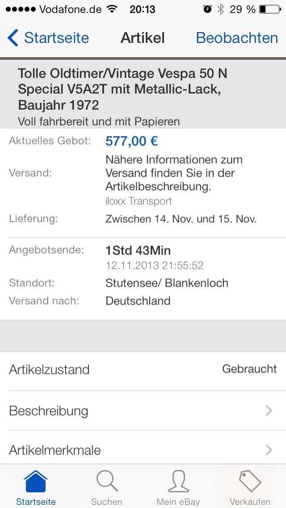This screenshot has height=508, width=286.
Task: Open the Artikelzustand row
Action: click(143, 370)
